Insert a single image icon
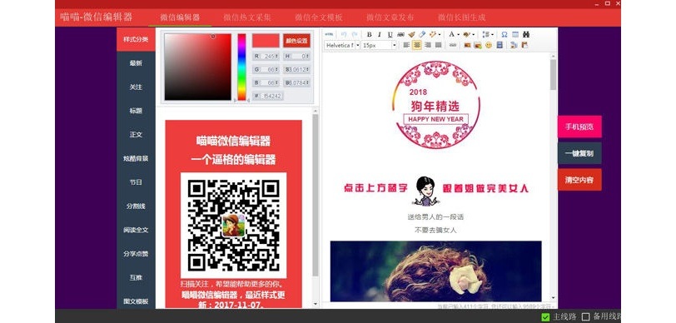Image resolution: width=676 pixels, height=323 pixels. [x=467, y=45]
